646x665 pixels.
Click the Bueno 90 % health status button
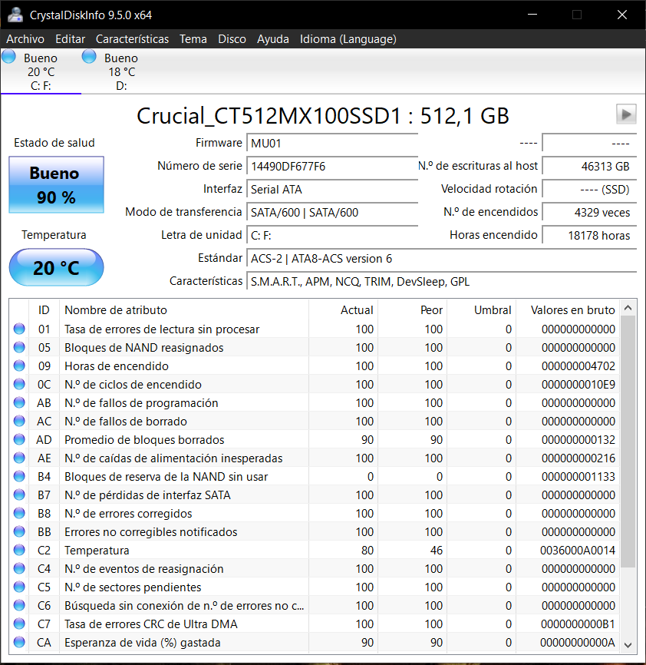pos(56,185)
